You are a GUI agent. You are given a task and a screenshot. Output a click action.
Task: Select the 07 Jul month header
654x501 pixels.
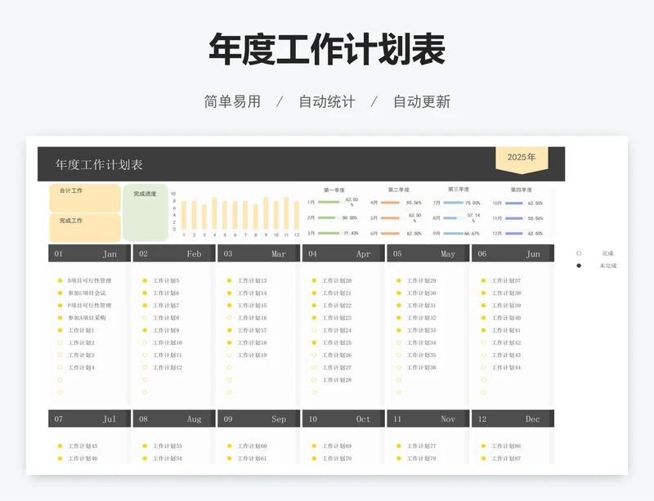point(89,418)
